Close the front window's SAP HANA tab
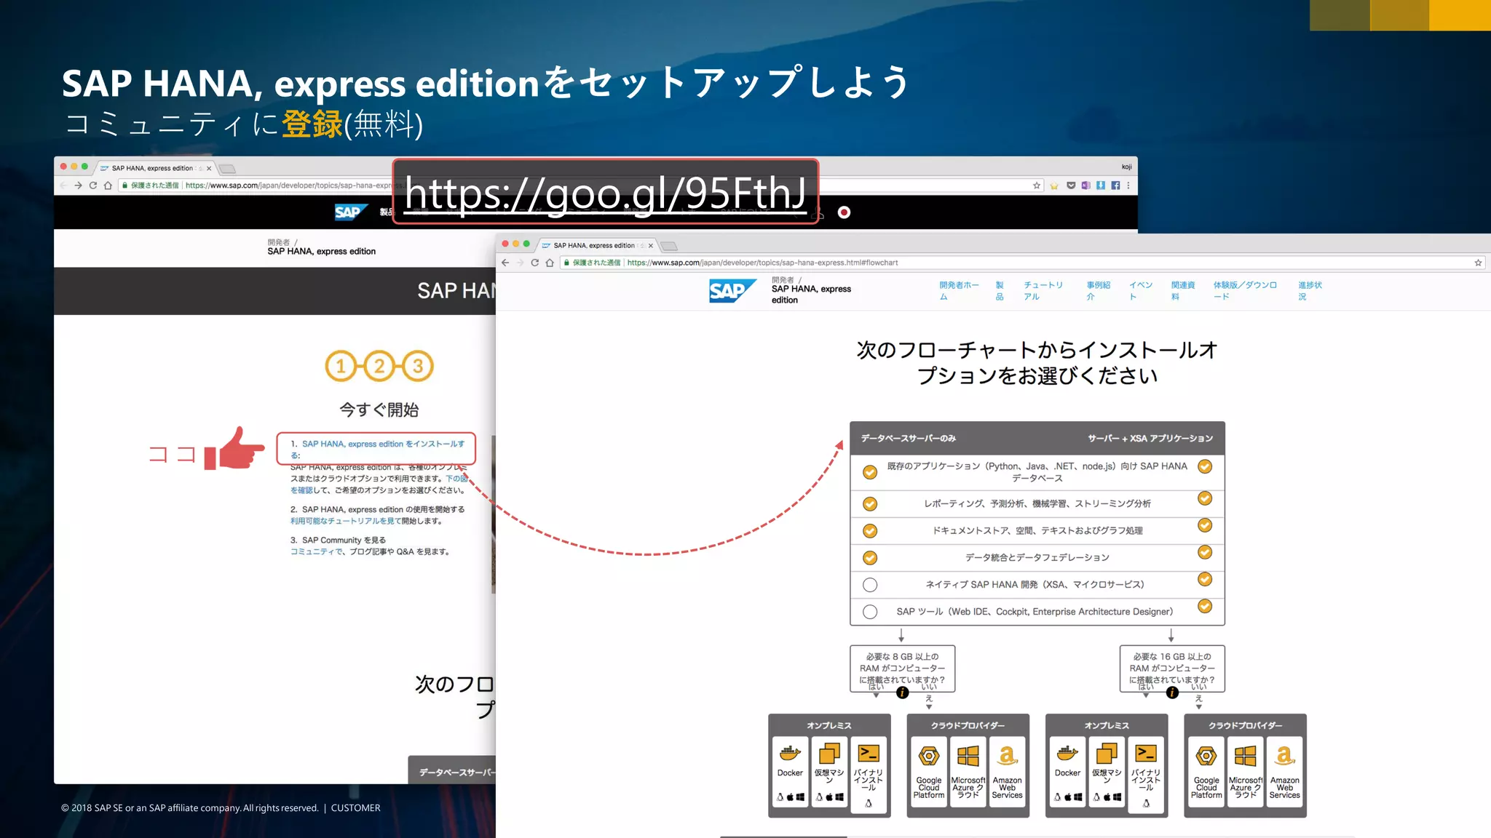 point(651,246)
